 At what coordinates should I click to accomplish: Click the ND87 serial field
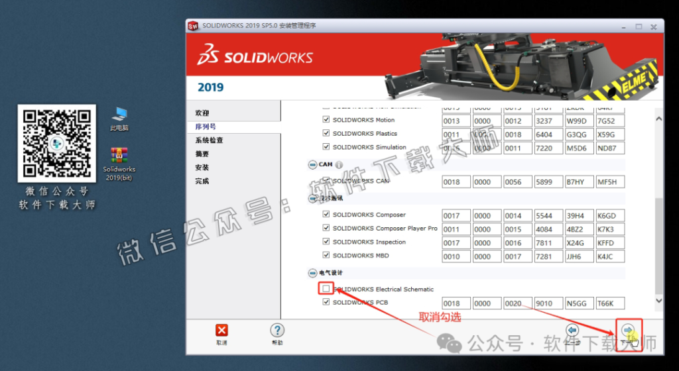tap(611, 148)
